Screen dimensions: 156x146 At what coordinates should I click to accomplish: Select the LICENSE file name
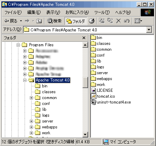coord(105,90)
